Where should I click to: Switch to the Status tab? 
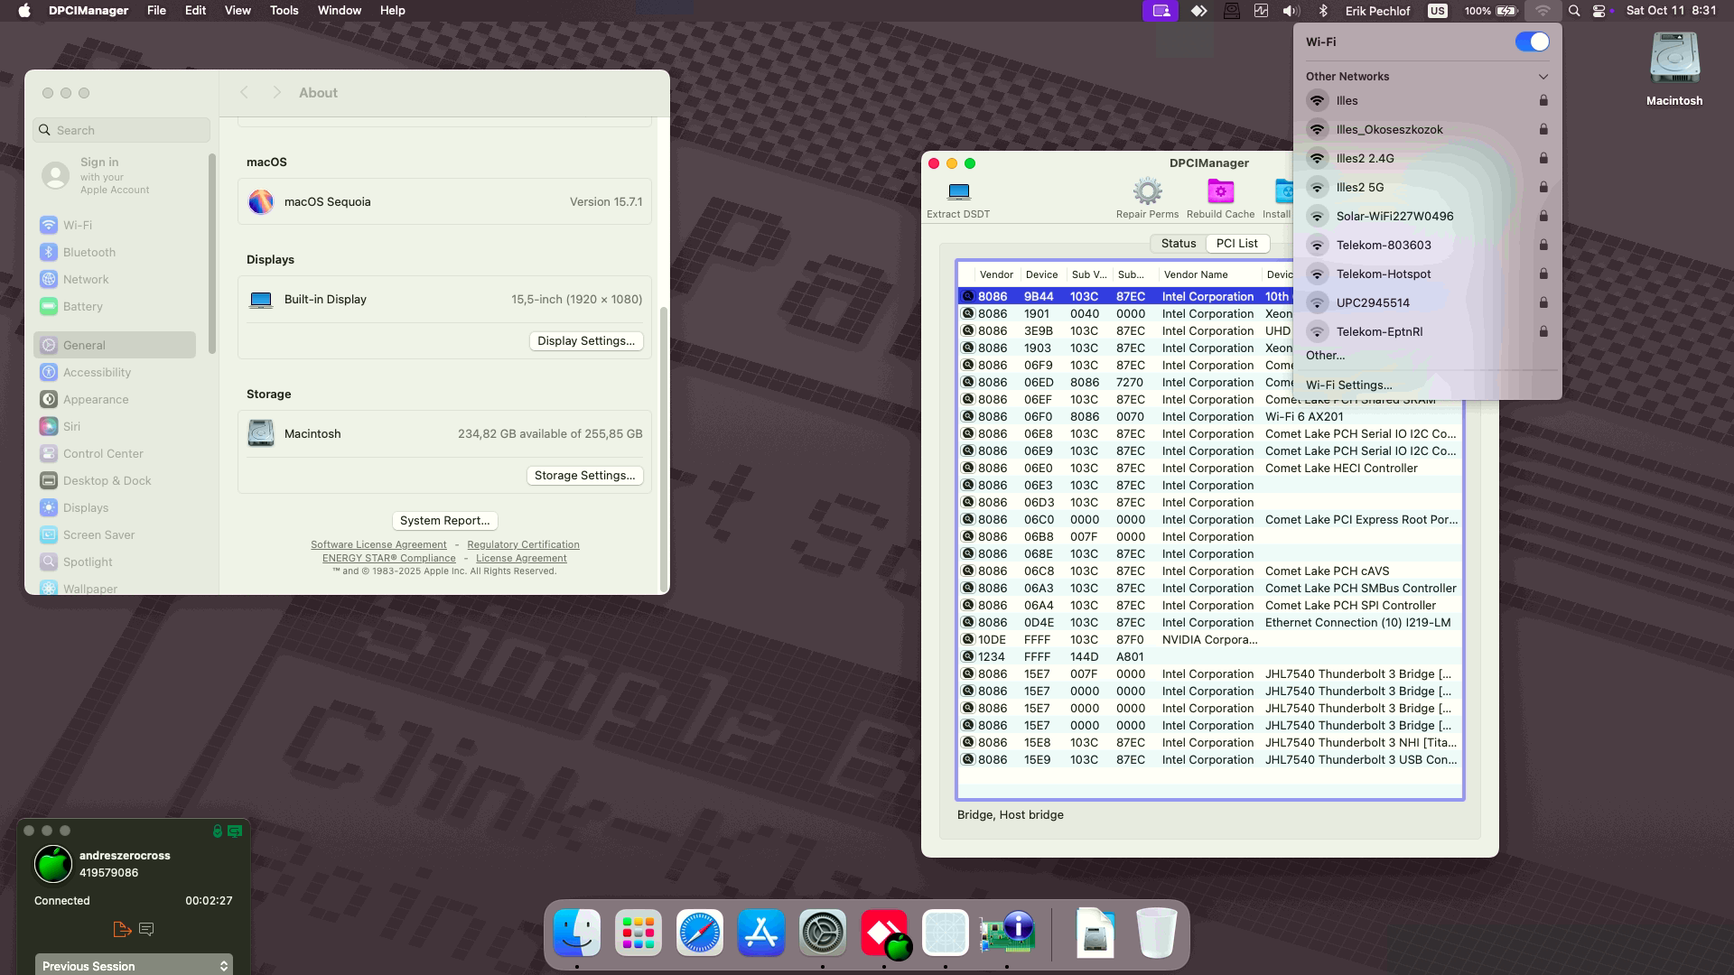coord(1178,244)
